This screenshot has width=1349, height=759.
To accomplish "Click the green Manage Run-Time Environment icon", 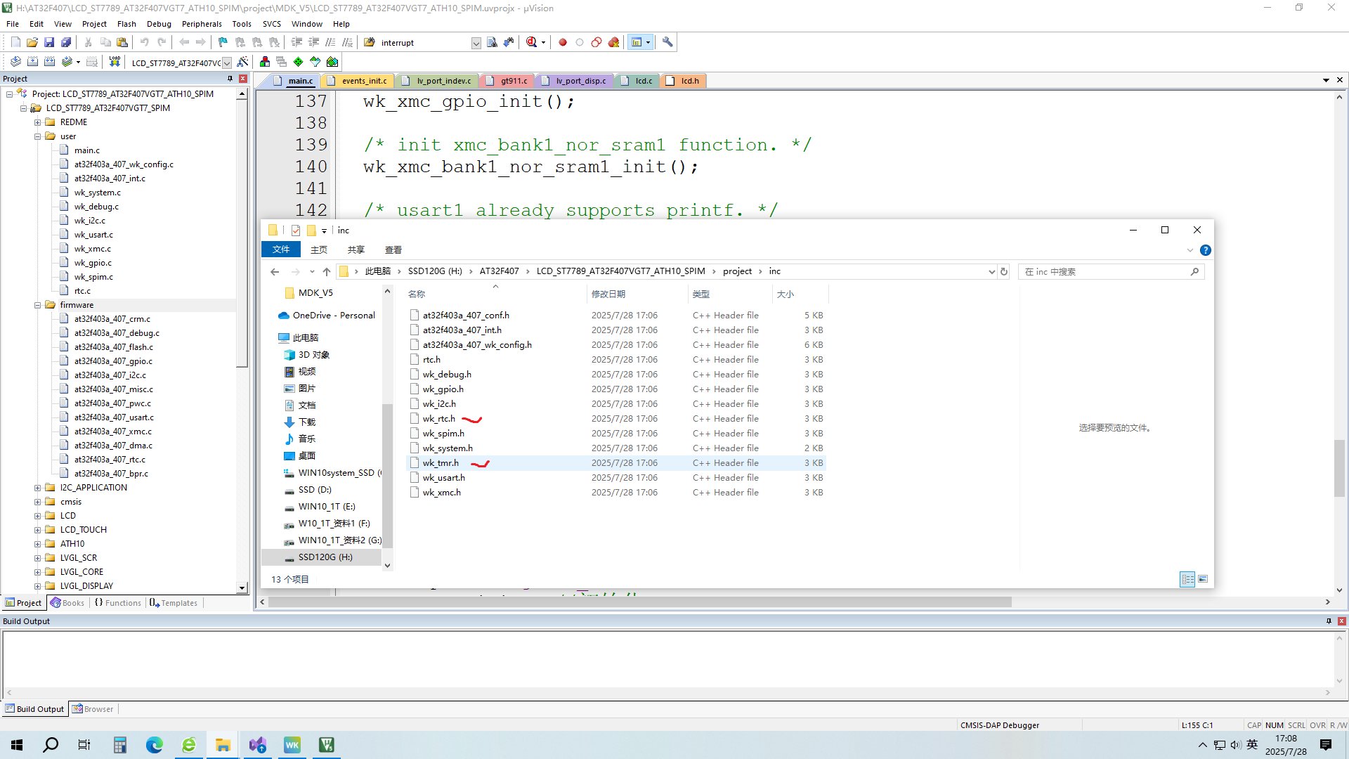I will click(x=299, y=62).
